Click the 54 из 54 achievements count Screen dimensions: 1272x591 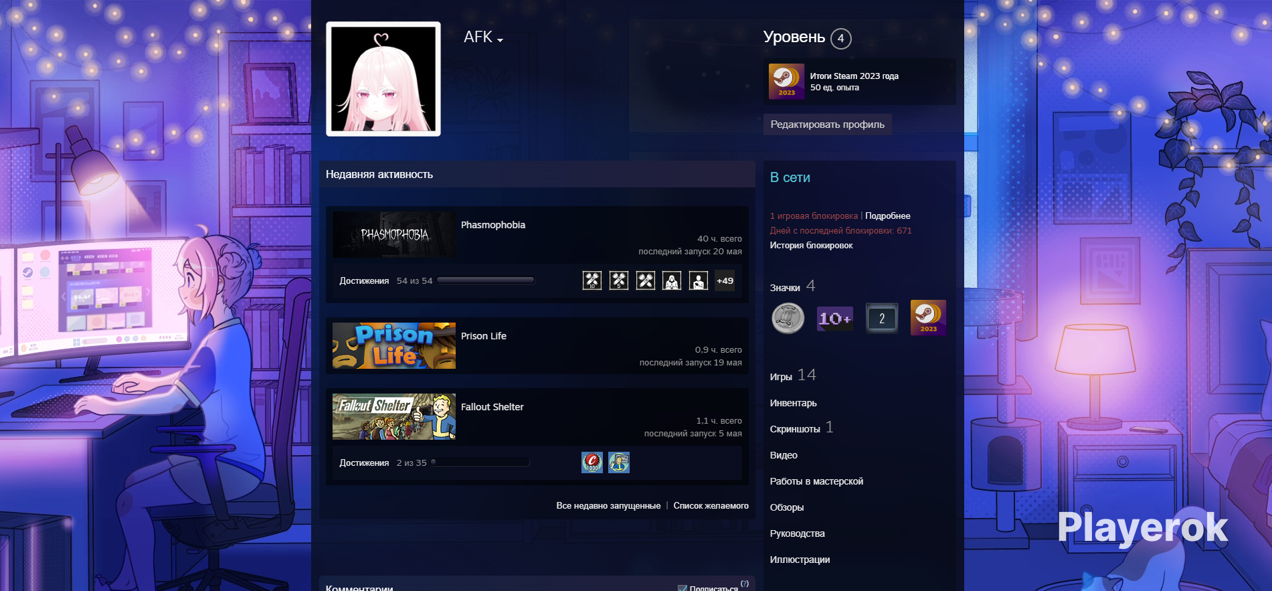click(414, 281)
